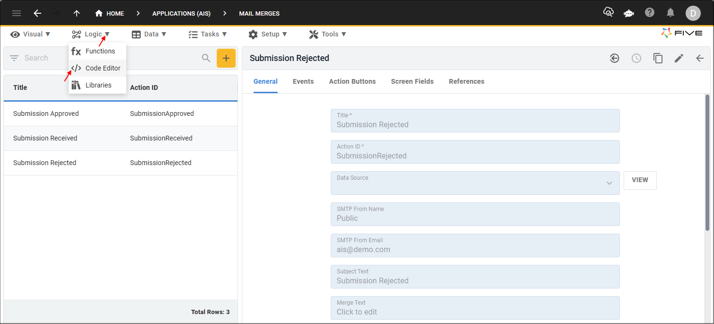Click the back arrow in top bar

coord(37,13)
